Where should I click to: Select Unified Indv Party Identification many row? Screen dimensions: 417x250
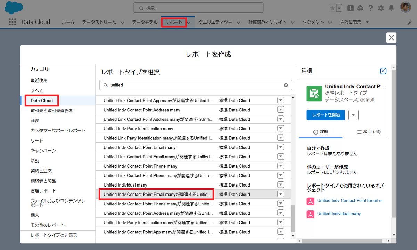(x=194, y=129)
